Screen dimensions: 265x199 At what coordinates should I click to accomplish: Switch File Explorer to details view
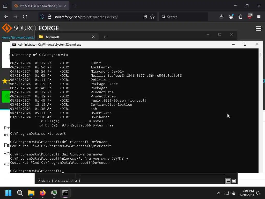(x=228, y=181)
